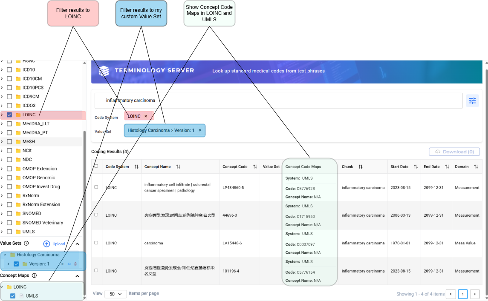
Task: Expand the NCIt tree node
Action: [2, 151]
